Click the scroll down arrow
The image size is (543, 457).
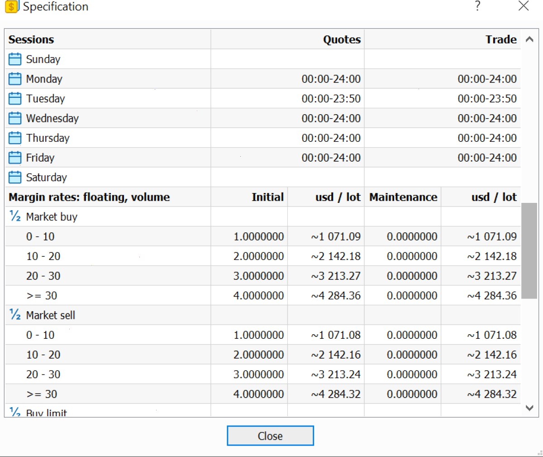529,408
